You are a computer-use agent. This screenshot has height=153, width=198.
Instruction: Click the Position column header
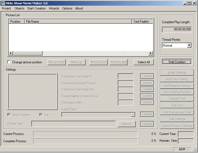(16, 22)
